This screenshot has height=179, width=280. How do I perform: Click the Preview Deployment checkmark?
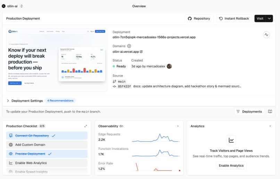tap(50, 154)
